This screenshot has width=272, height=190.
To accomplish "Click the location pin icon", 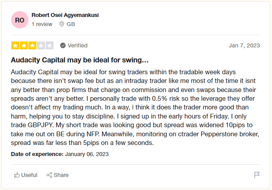I will 62,24.
